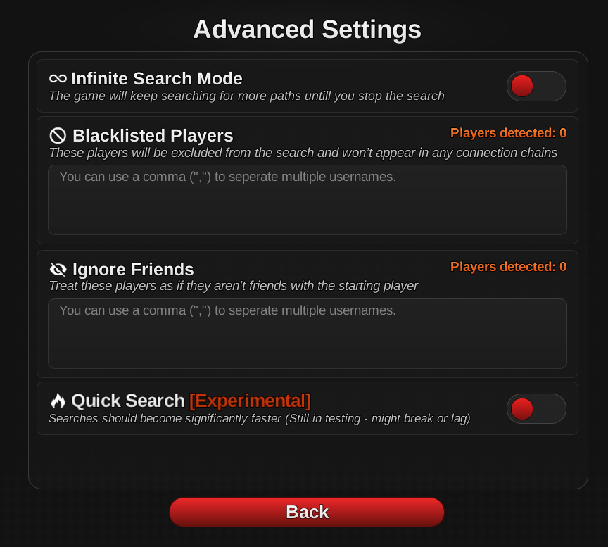Click the blacklist exclusion description line

303,153
